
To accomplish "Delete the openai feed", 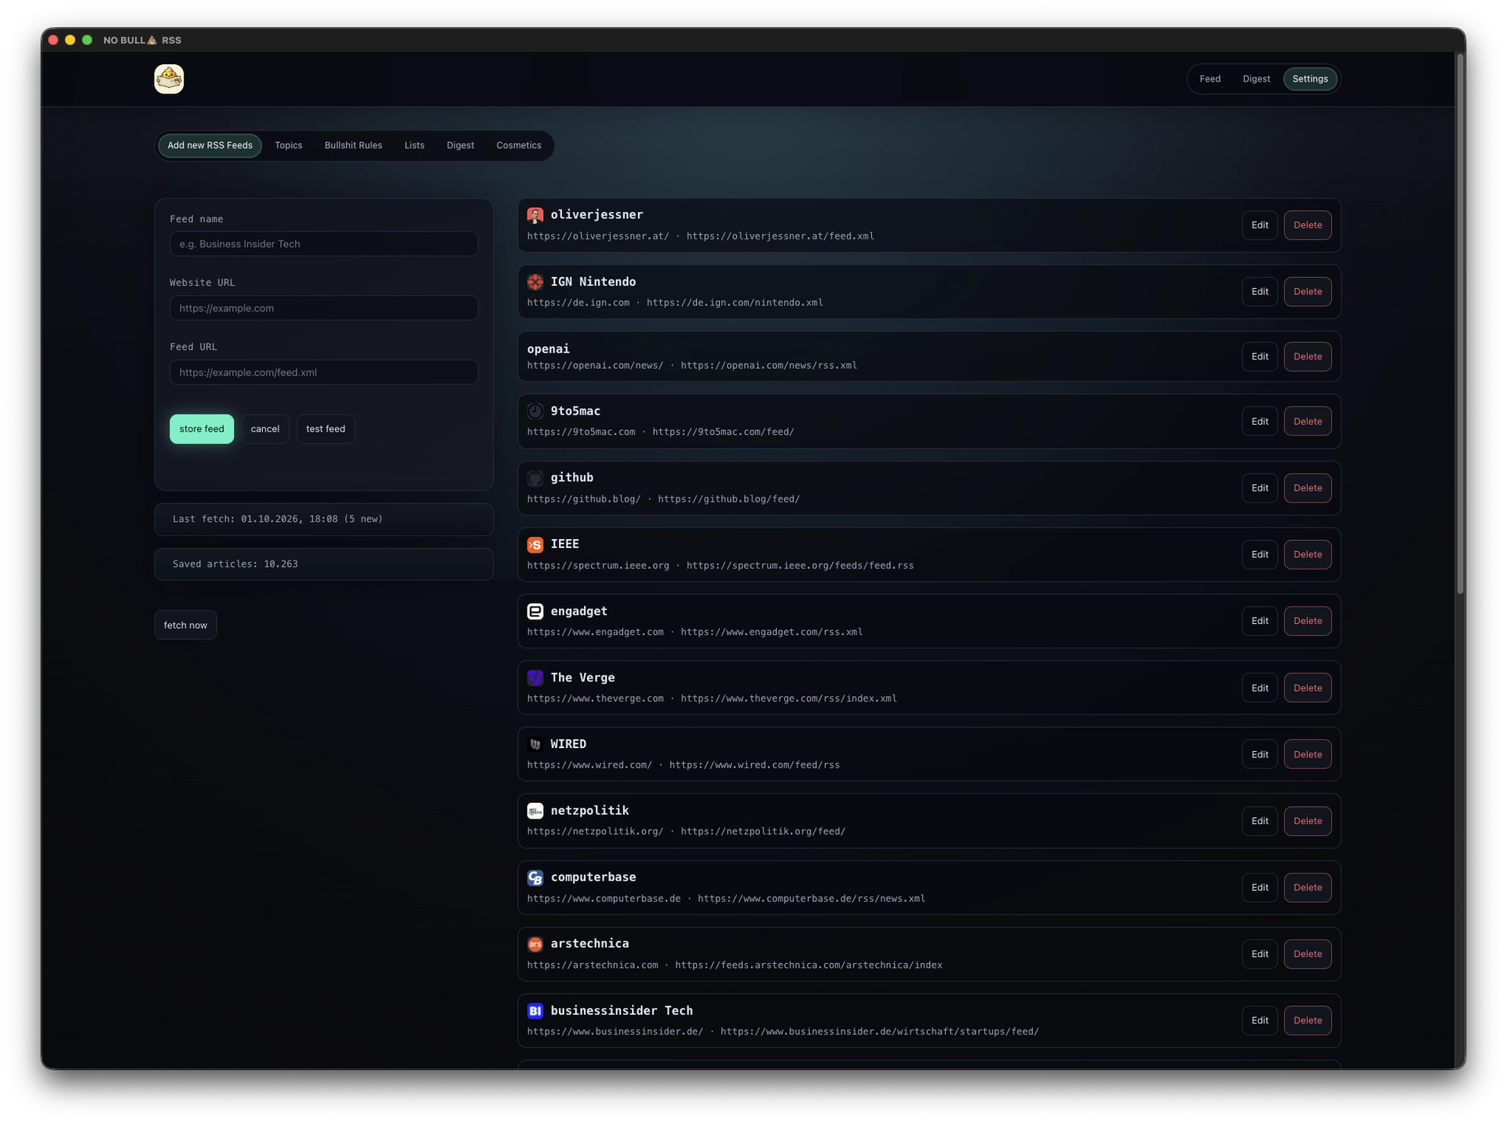I will click(1308, 356).
